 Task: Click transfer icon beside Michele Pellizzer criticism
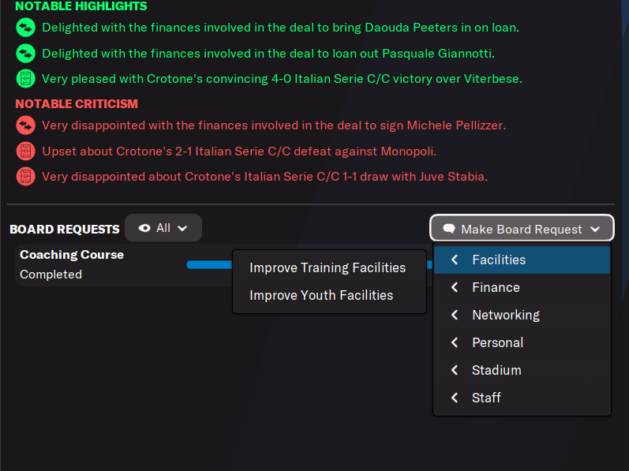(x=26, y=125)
